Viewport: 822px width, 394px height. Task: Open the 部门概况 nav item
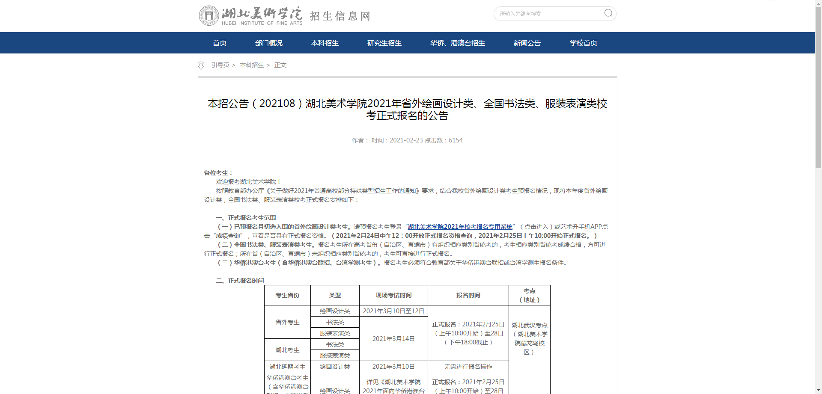pyautogui.click(x=269, y=43)
